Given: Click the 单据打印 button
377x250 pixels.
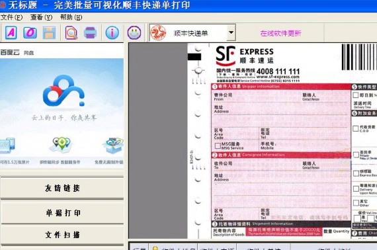Looking at the screenshot, I should coord(63,213).
